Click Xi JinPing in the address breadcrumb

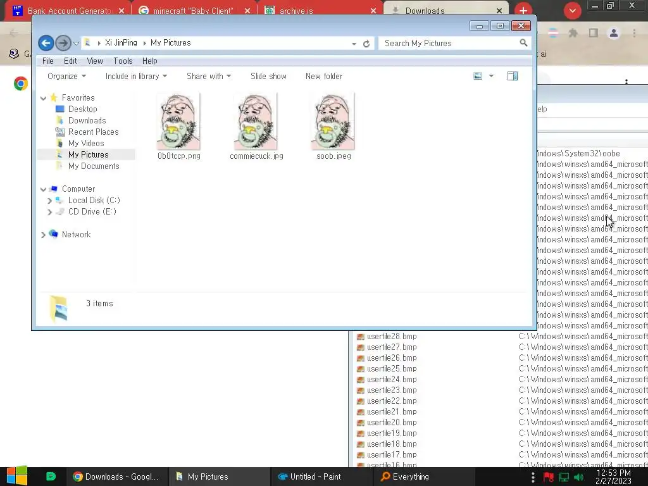point(121,42)
